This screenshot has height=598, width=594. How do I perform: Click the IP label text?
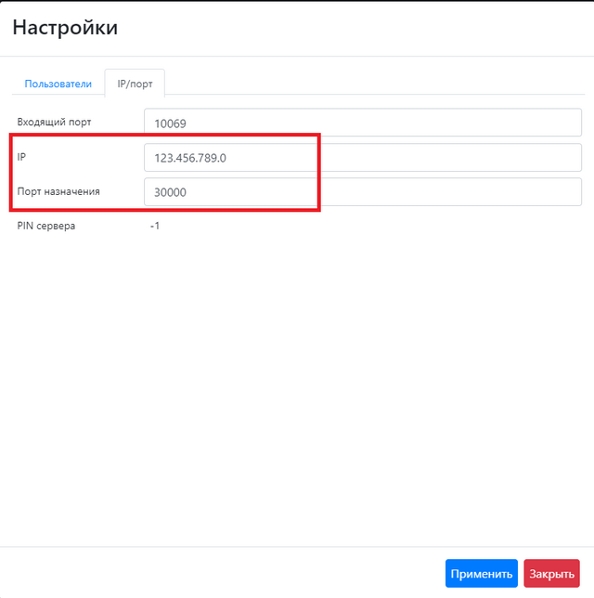[23, 157]
